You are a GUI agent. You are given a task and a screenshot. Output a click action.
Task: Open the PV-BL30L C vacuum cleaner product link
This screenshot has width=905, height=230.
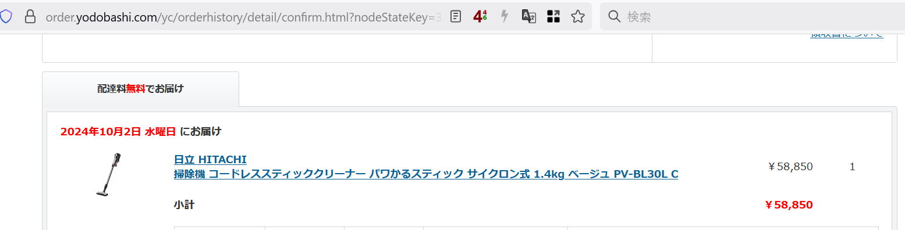pos(426,174)
